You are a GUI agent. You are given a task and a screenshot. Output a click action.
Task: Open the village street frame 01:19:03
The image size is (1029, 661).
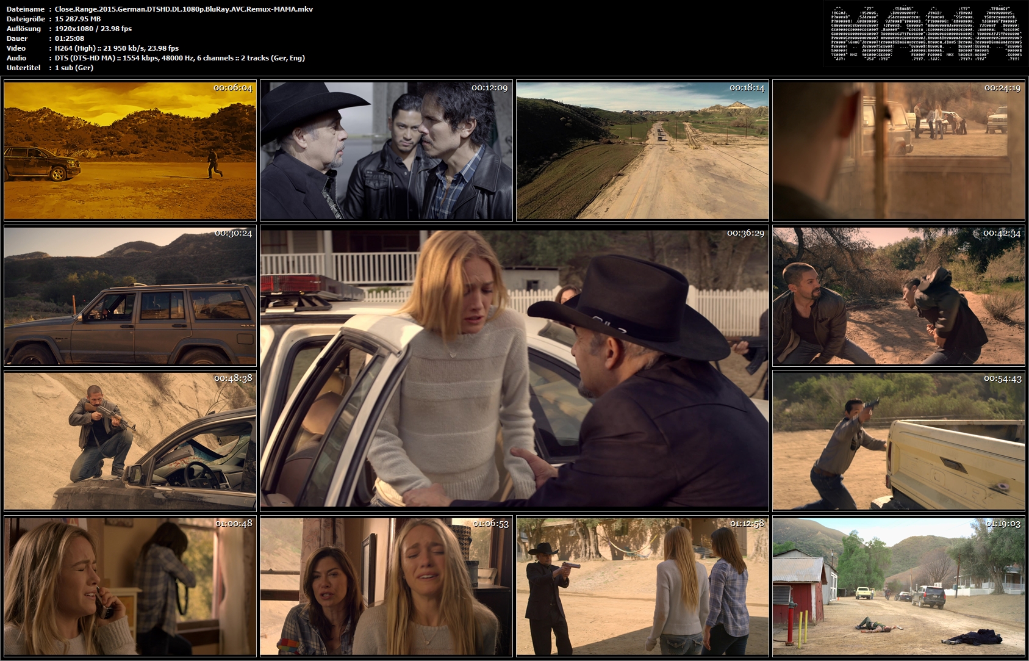[898, 586]
